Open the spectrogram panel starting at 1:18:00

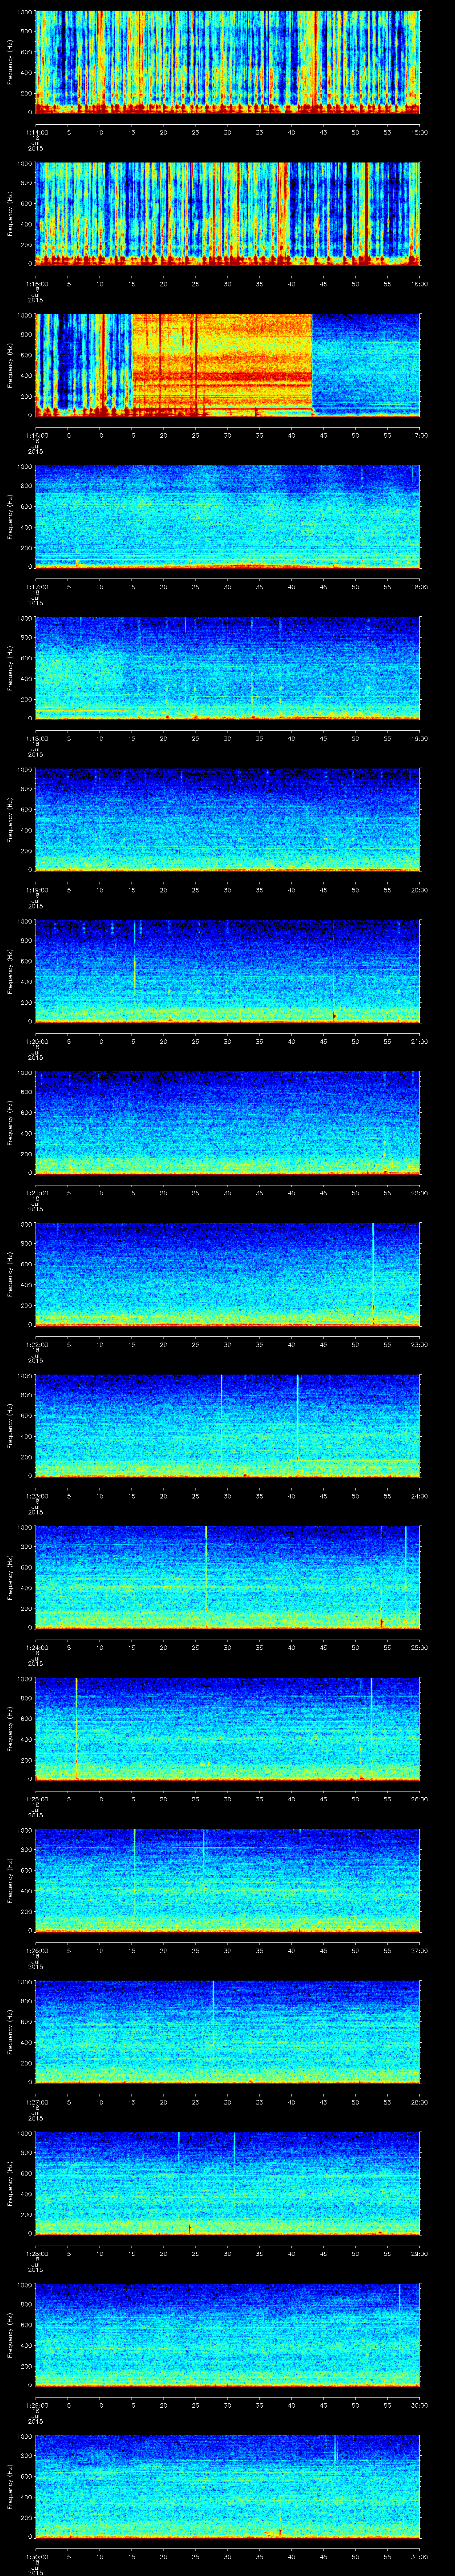[x=227, y=668]
